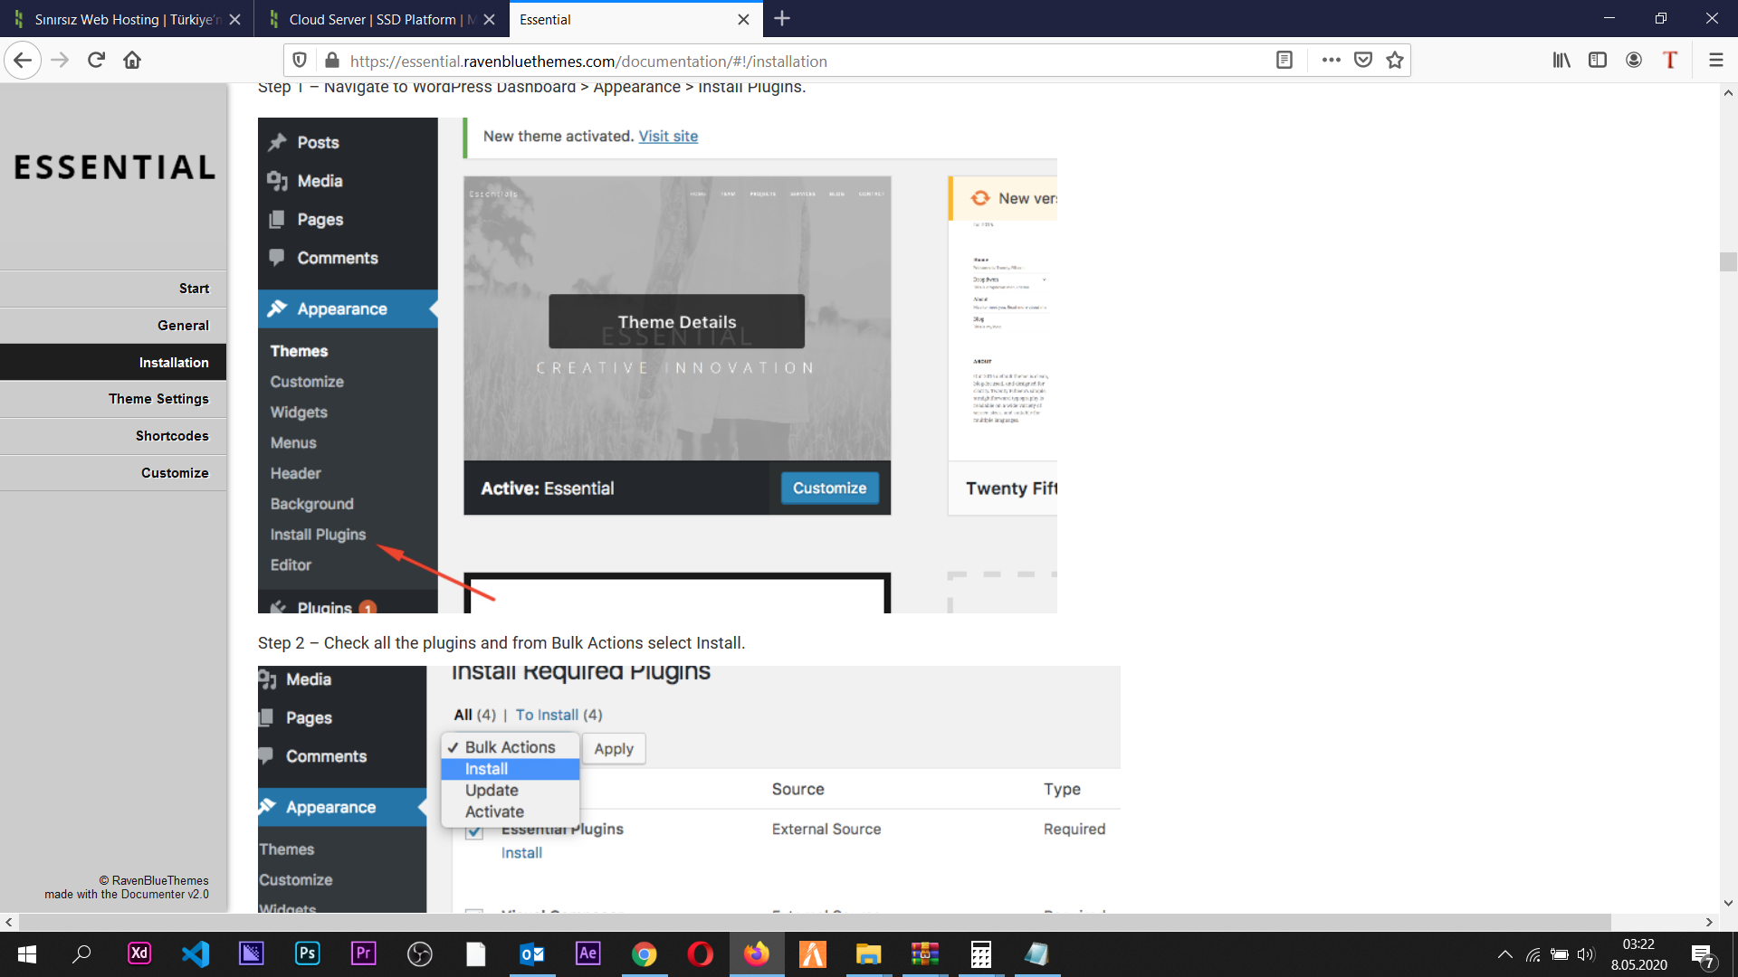The image size is (1738, 977).
Task: Open the notification center
Action: click(1703, 955)
